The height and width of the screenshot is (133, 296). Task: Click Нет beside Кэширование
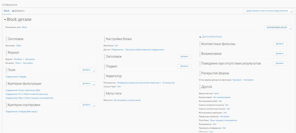pos(215,124)
